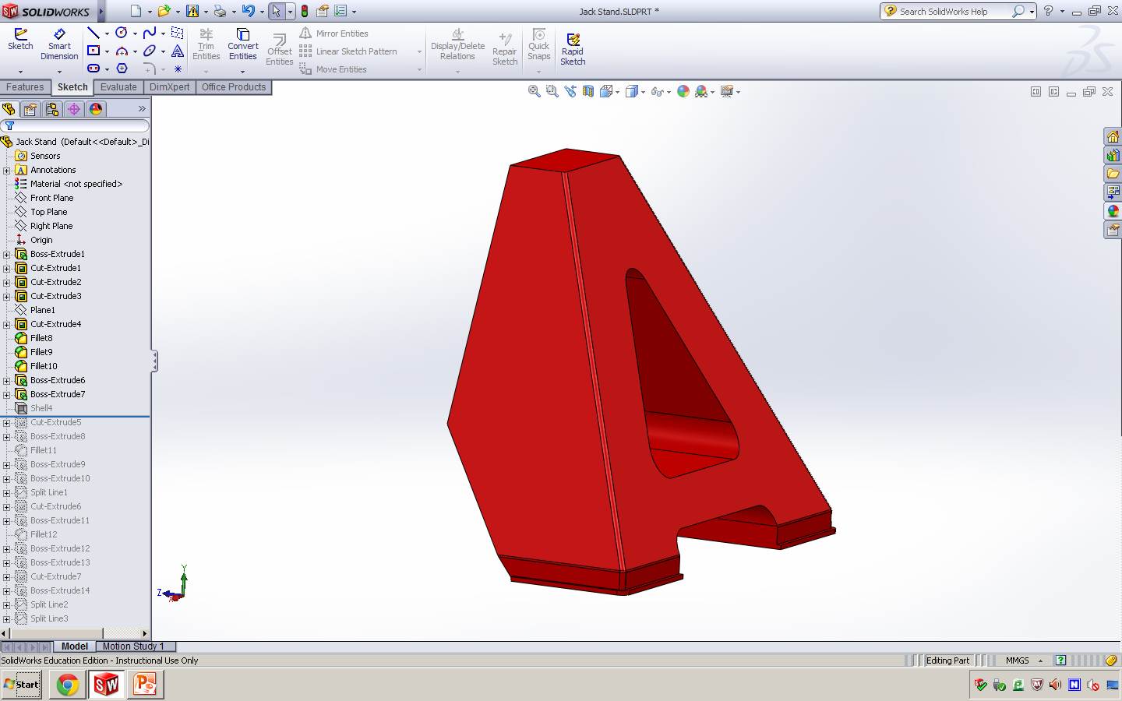Open the DimXpert tab
This screenshot has height=701, width=1122.
click(x=169, y=87)
